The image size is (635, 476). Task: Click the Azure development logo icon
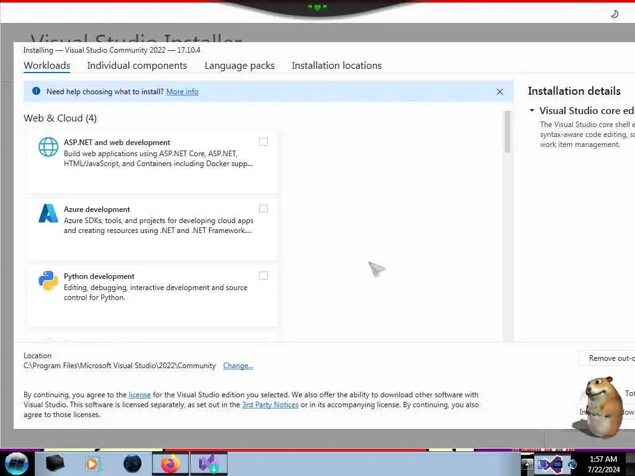point(48,213)
